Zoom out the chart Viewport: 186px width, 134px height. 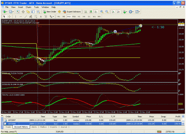107,12
